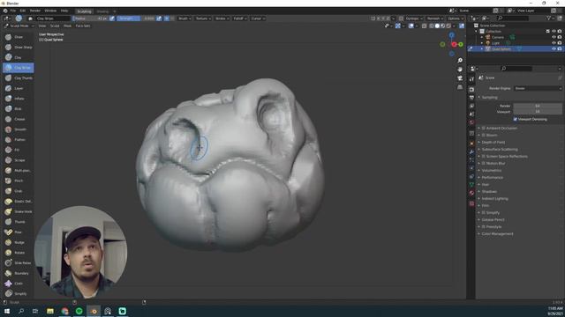Select the Flatten brush tool
The height and width of the screenshot is (317, 565).
[18, 139]
